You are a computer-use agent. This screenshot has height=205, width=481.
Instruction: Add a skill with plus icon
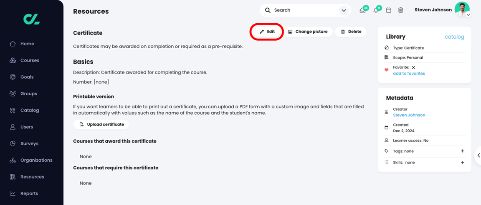tap(463, 163)
